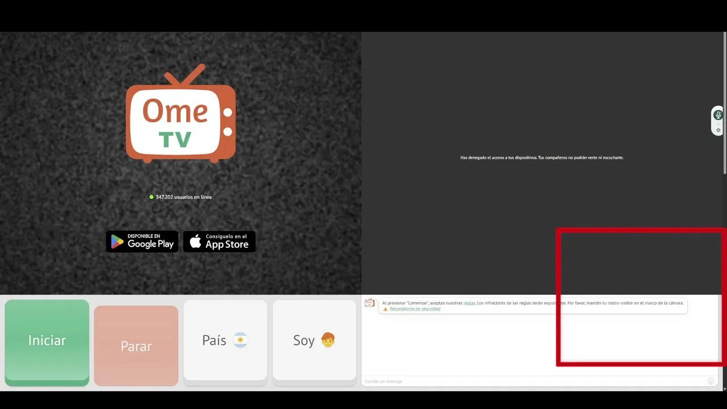727x409 pixels.
Task: Open the emoji smiley picker
Action: click(711, 381)
